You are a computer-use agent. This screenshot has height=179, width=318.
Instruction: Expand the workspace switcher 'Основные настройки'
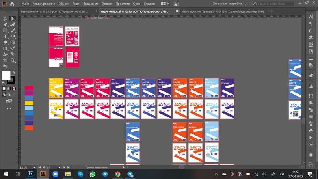pyautogui.click(x=230, y=4)
